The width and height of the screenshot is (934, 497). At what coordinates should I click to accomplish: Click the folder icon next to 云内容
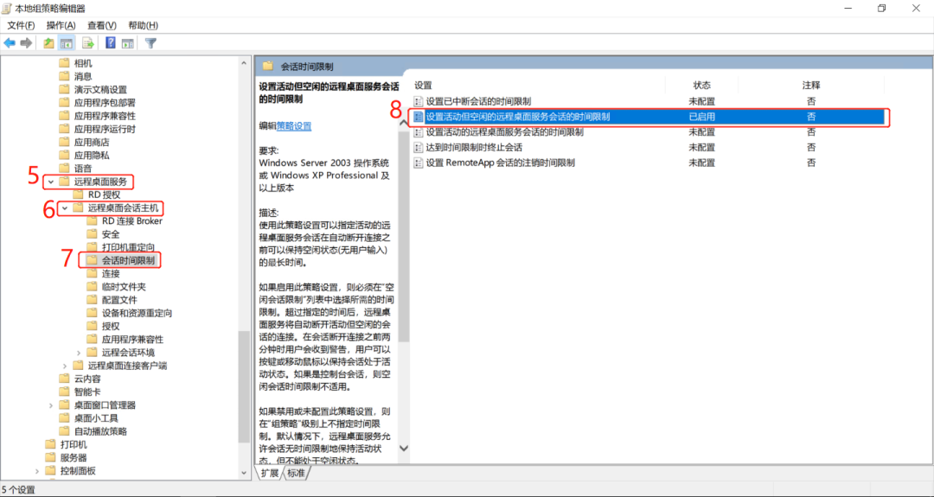[64, 379]
